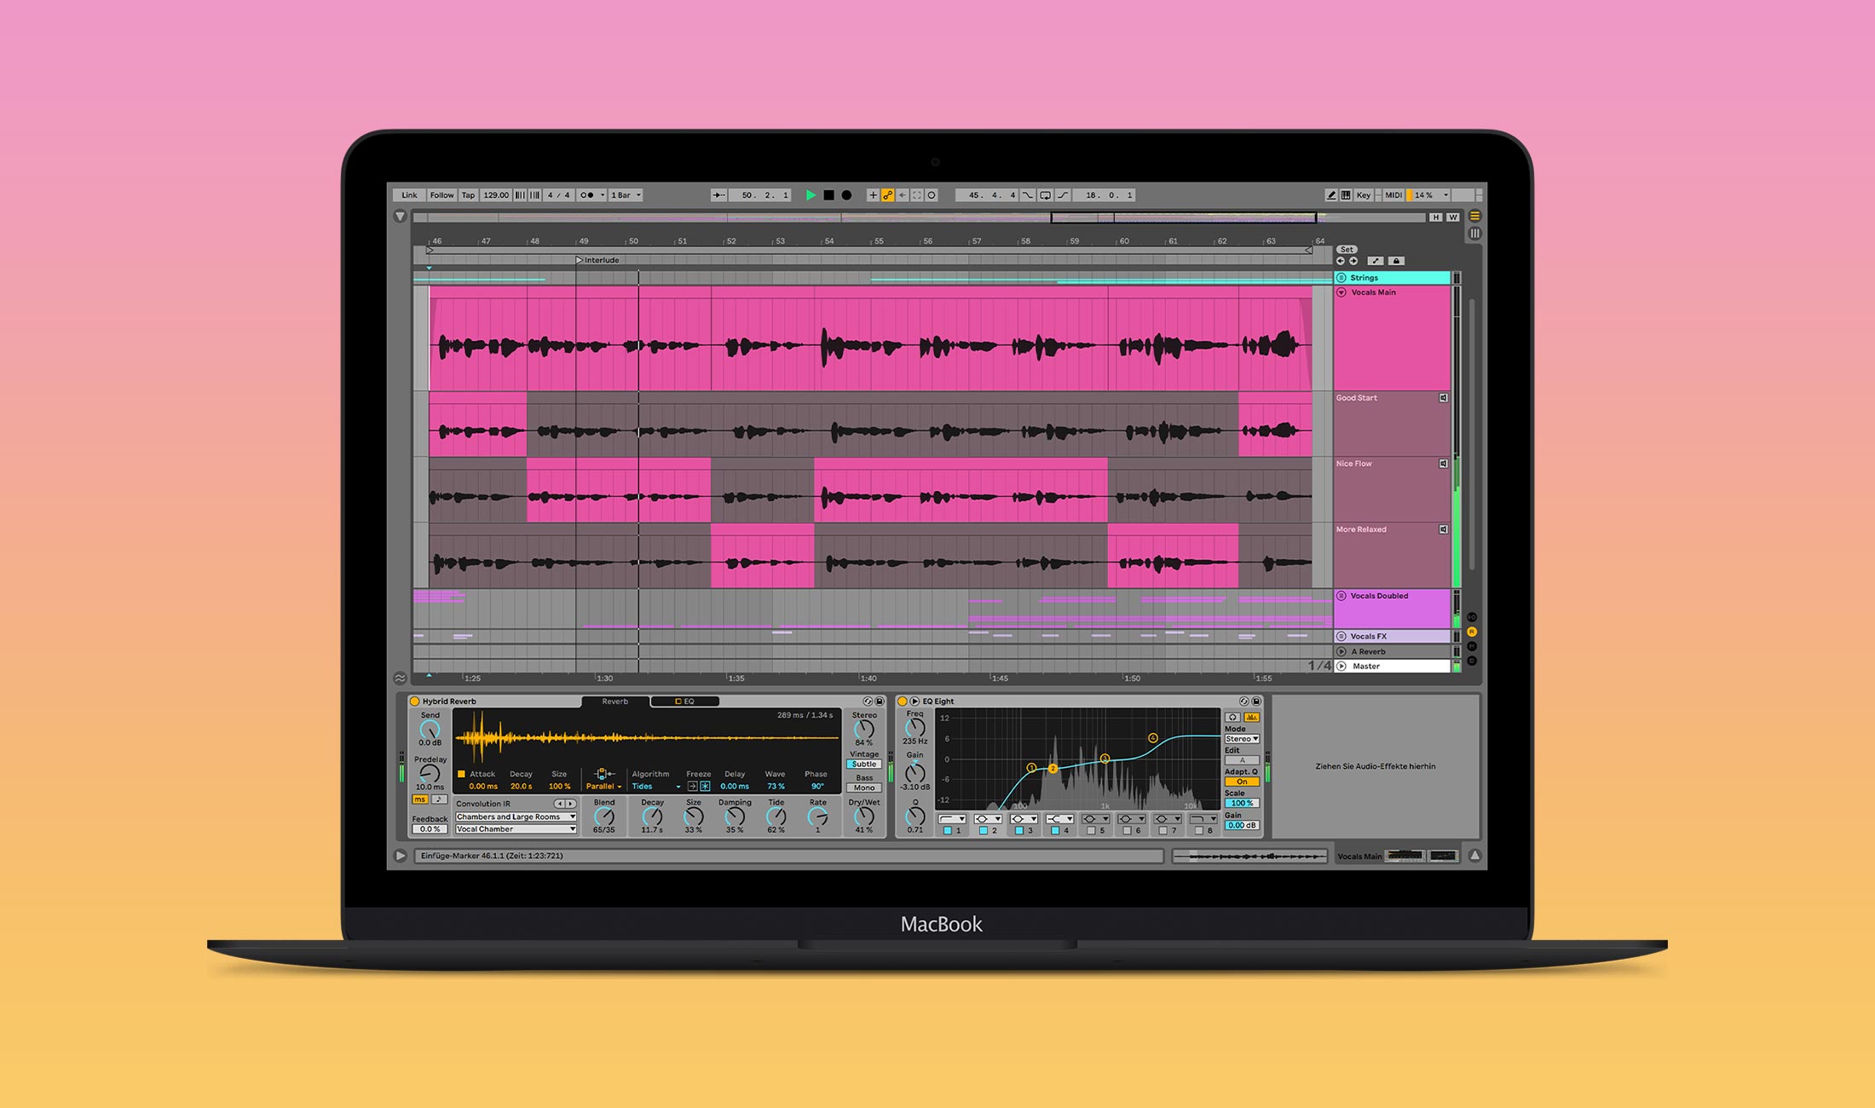Click the Arrangement Record circle button

click(846, 195)
